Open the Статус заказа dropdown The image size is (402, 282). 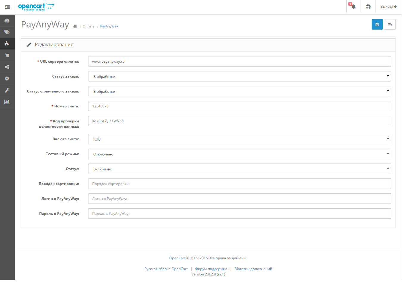pos(239,76)
